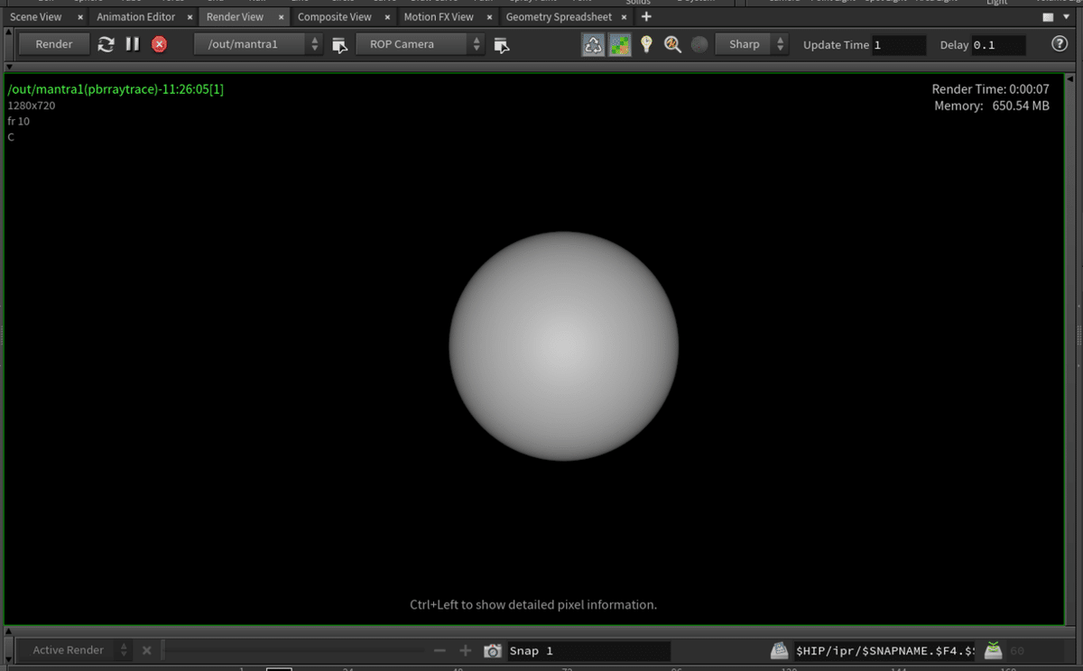Click the Render button
Viewport: 1083px width, 671px height.
click(54, 43)
